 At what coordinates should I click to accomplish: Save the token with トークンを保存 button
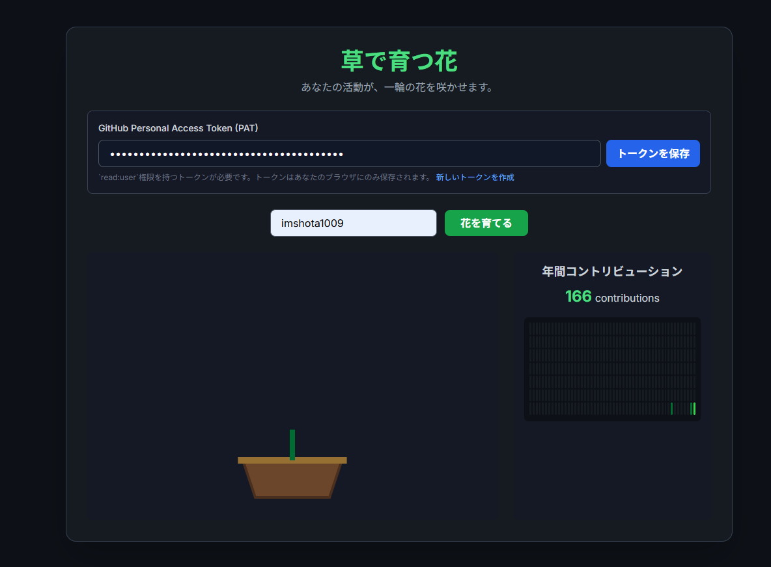(x=652, y=153)
